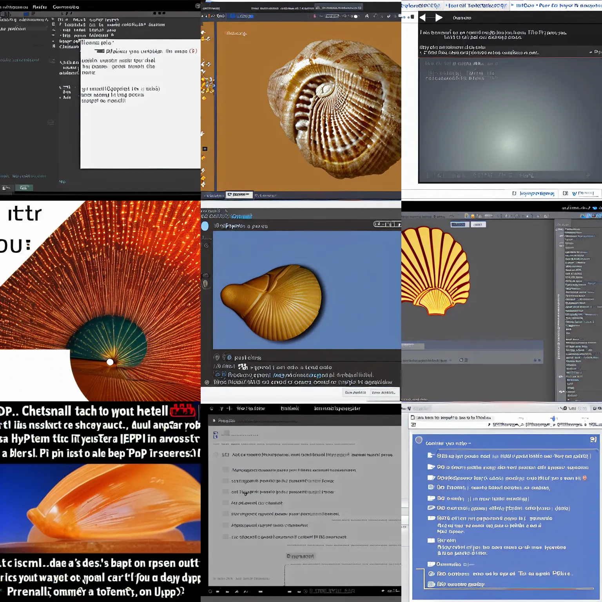Tick the last checkbox in white footer bar
The height and width of the screenshot is (602, 602).
point(565,193)
